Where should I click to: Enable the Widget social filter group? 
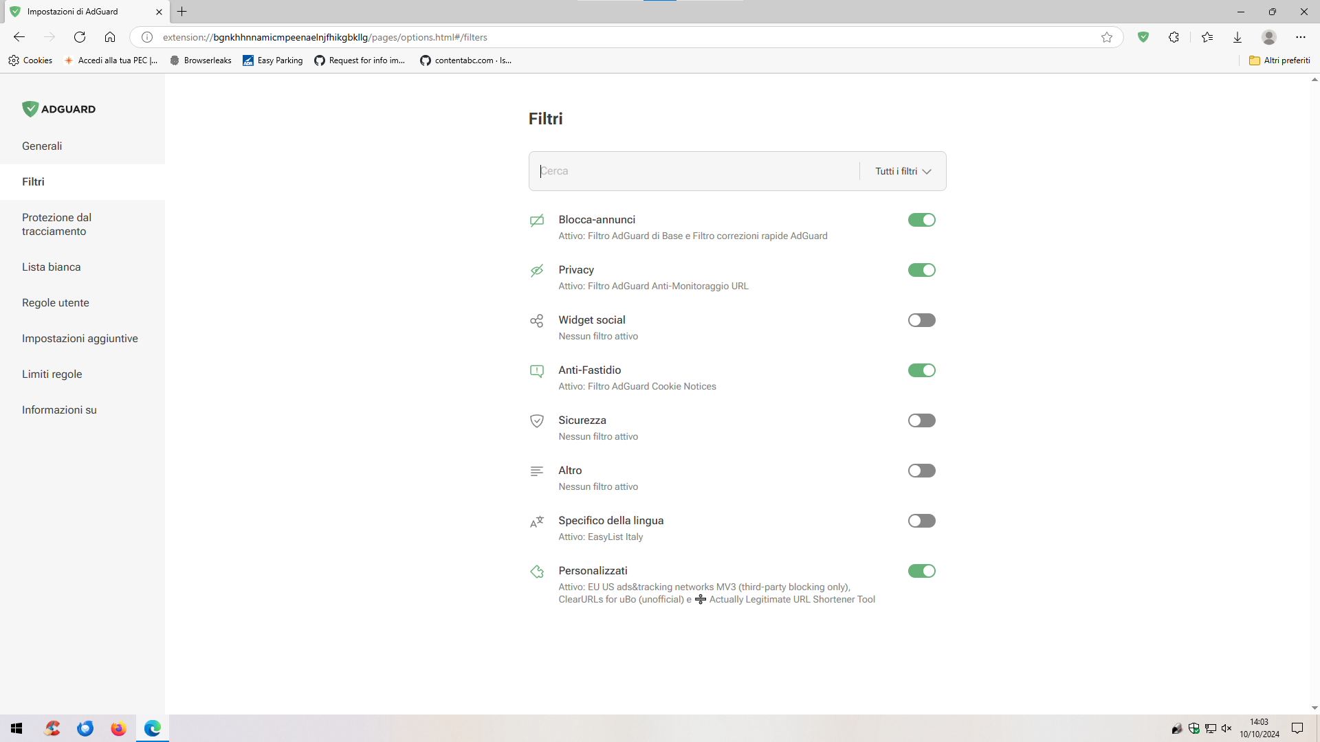922,320
